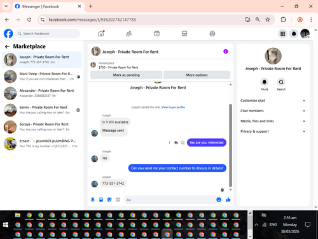
Task: Click the '773-551-3742' message bubble
Action: tap(113, 184)
